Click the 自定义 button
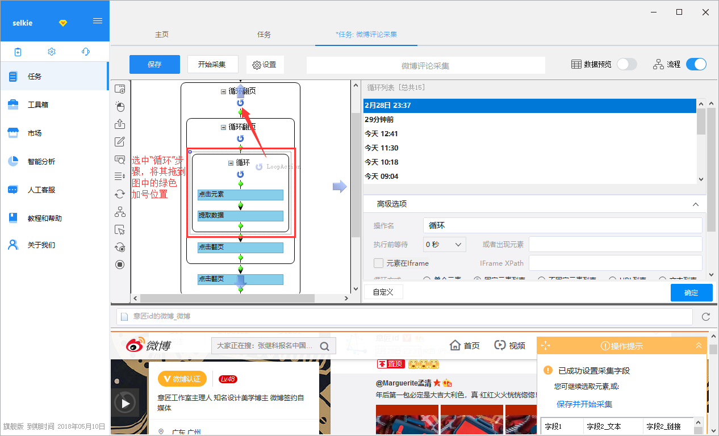719x436 pixels. 383,292
